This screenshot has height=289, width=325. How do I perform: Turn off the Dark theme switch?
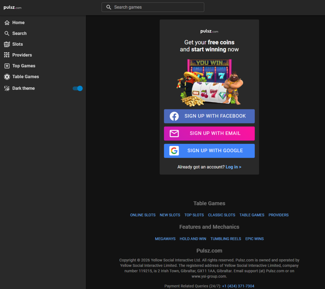(x=78, y=88)
